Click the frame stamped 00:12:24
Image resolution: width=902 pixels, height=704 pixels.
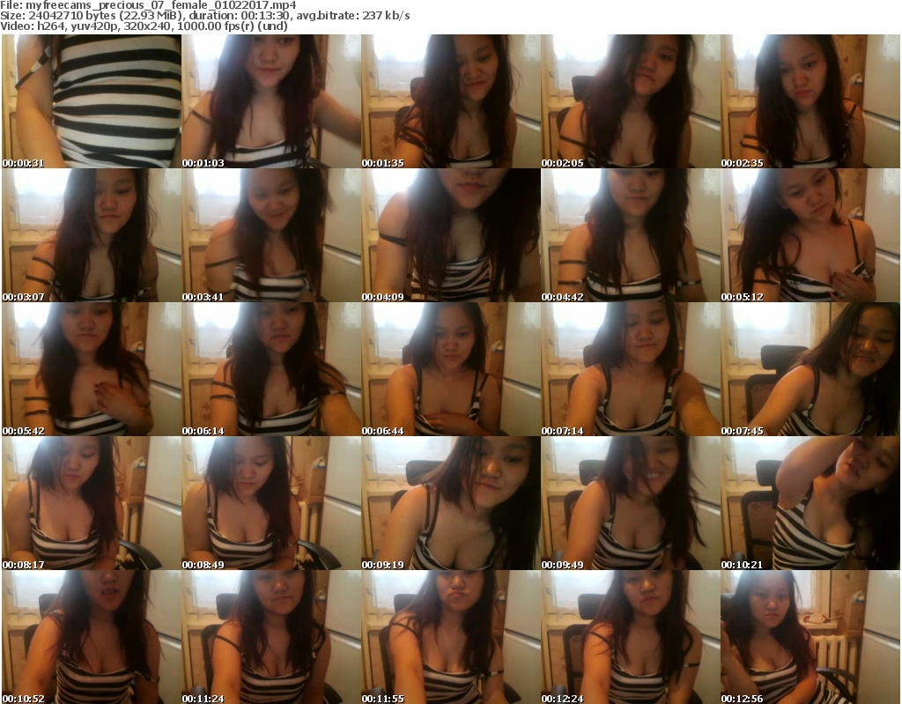click(631, 637)
